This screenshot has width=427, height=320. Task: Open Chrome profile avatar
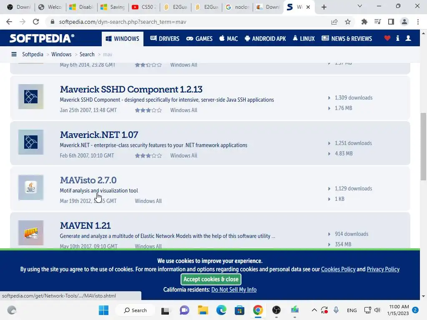404,22
